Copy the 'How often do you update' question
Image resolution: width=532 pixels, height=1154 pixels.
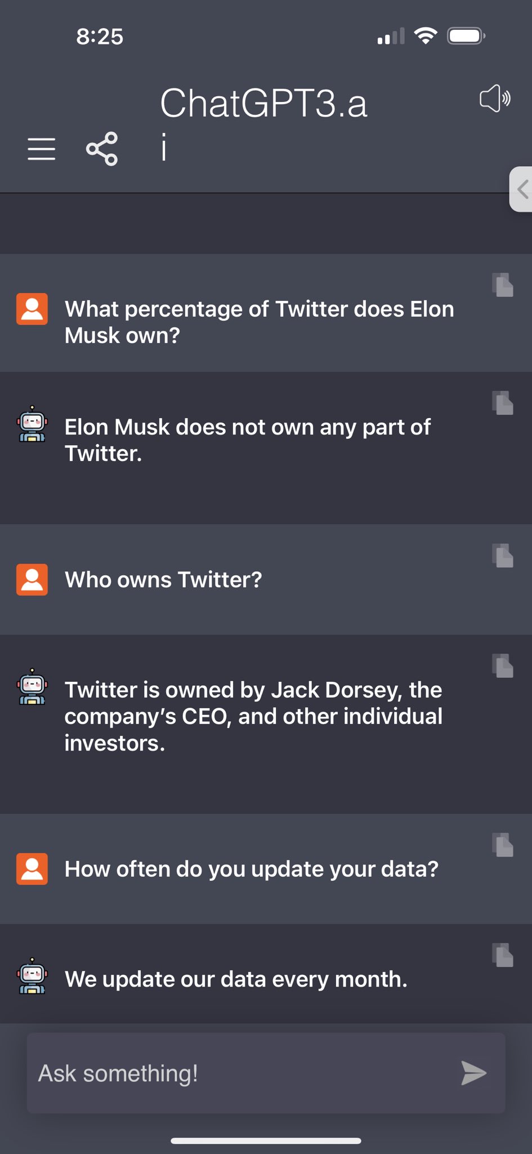click(x=503, y=845)
